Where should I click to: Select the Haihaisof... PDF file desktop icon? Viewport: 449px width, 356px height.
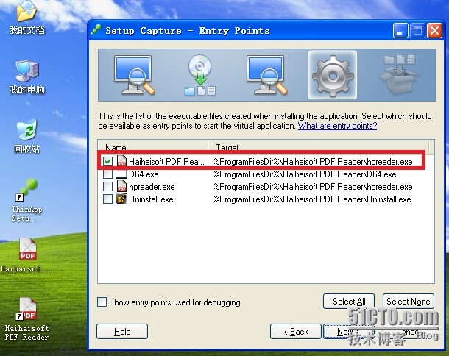[26, 255]
